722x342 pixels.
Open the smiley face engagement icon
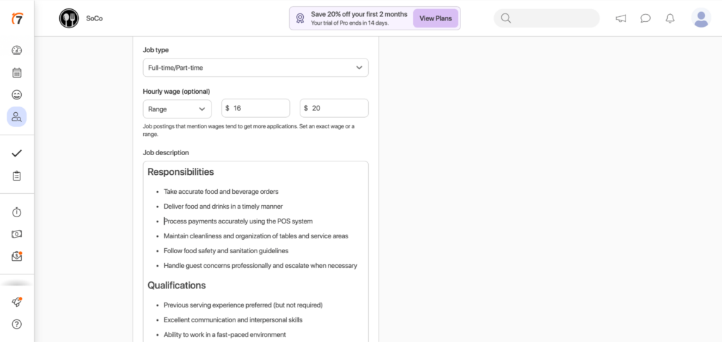[17, 94]
